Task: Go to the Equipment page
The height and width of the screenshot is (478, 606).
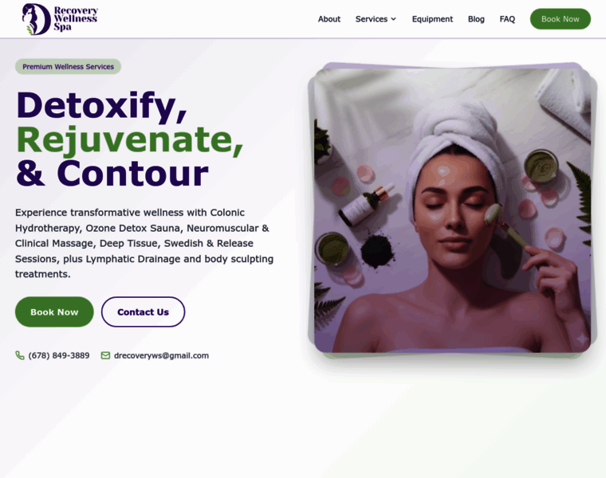Action: 432,19
